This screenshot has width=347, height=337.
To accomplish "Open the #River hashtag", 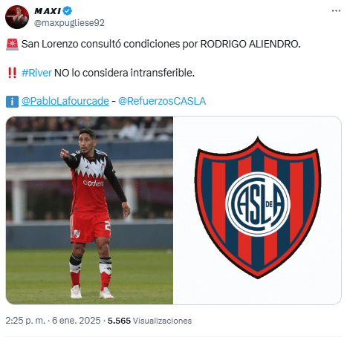I will 36,73.
